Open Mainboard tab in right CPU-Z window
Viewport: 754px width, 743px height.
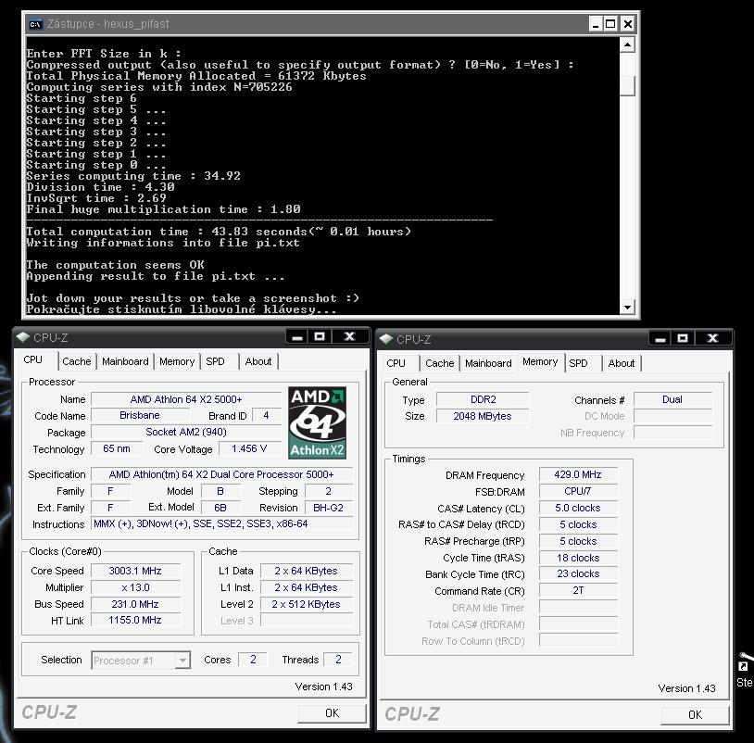pyautogui.click(x=488, y=363)
